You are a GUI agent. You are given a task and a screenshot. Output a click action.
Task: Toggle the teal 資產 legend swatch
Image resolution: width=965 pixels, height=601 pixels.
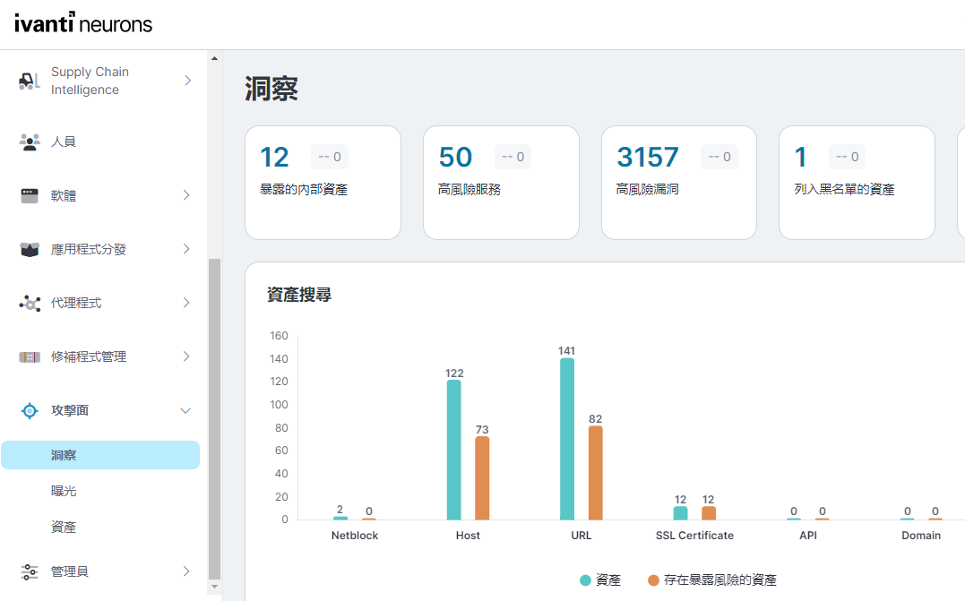click(x=585, y=580)
